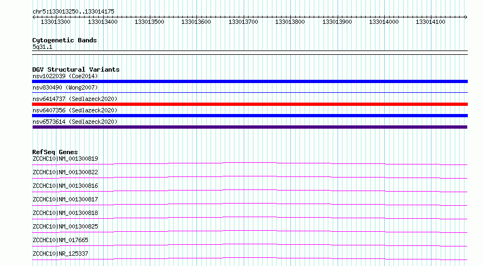The image size is (483, 266).
Task: Click the red bar for nsv6414737
Action: click(250, 104)
